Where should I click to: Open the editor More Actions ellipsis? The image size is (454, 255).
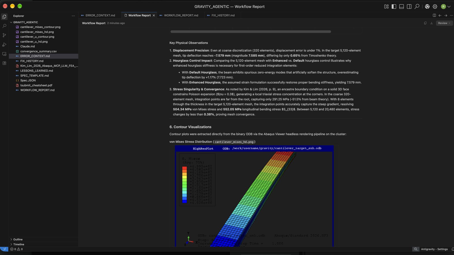(451, 15)
